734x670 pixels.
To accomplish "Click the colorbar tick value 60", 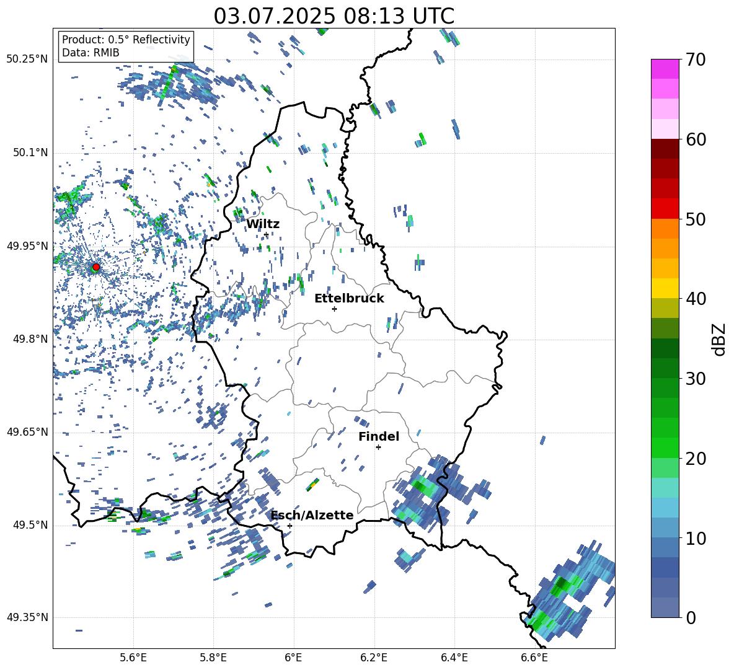I will tap(696, 139).
